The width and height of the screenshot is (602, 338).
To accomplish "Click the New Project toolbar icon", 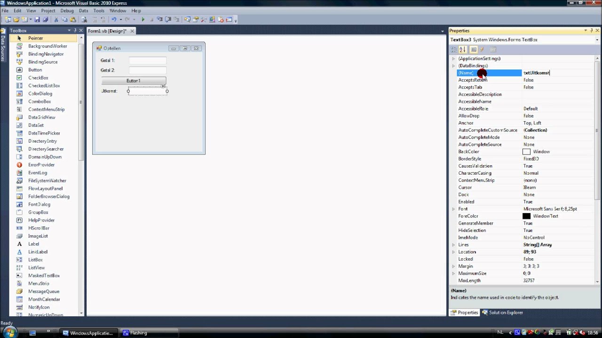I will (x=8, y=19).
